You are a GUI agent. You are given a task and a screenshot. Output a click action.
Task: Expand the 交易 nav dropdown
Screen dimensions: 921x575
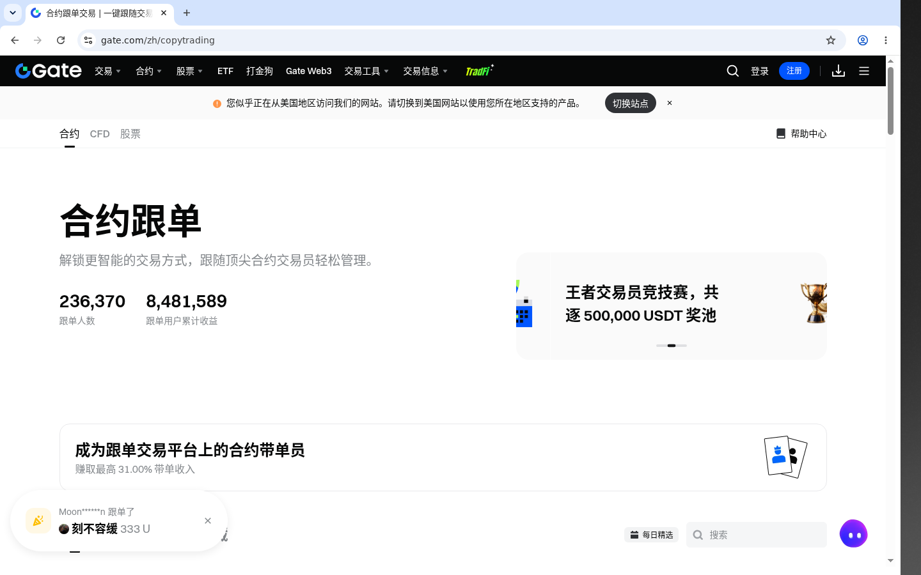(108, 71)
